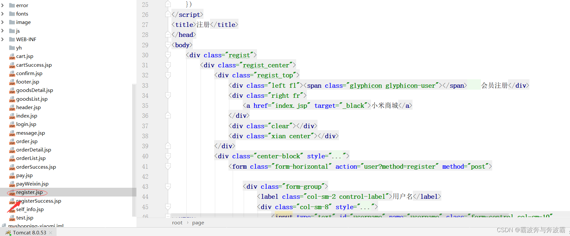
Task: Fold the form element at line 41
Action: coord(168,166)
